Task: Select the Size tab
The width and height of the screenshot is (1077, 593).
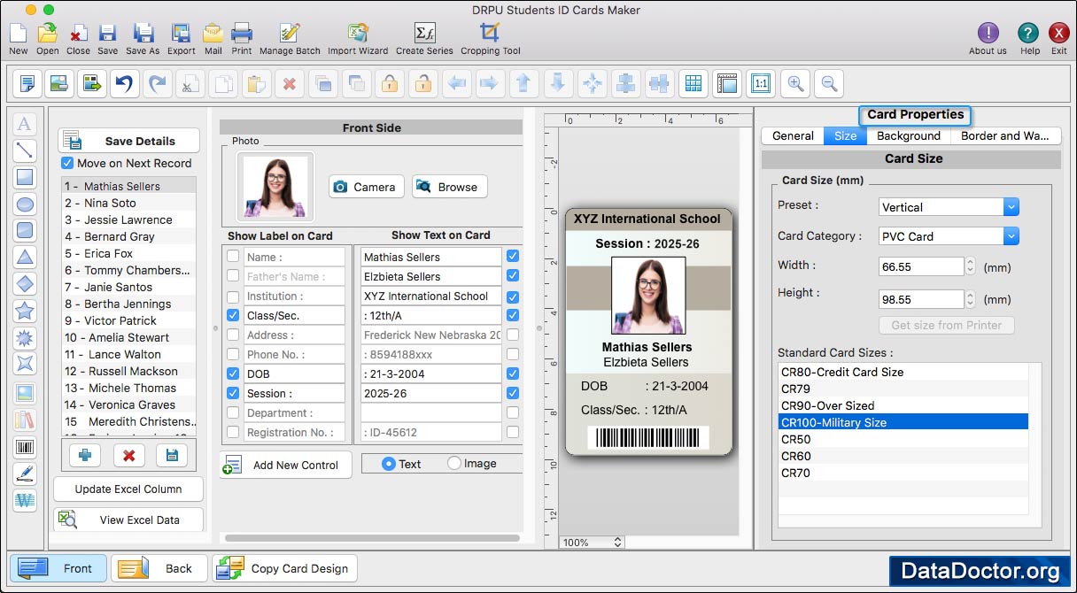Action: (846, 135)
